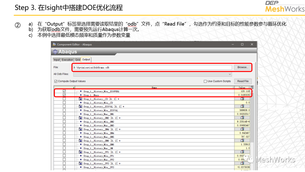Image resolution: width=305 pixels, height=172 pixels.
Task: Open array folder icon of Step_1__History__EM4
Action: click(80, 129)
